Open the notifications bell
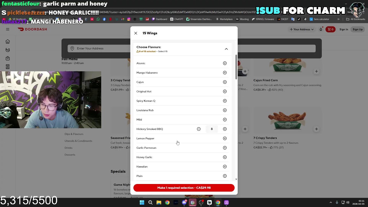Viewport: 368px width, 207px height. coord(321,29)
